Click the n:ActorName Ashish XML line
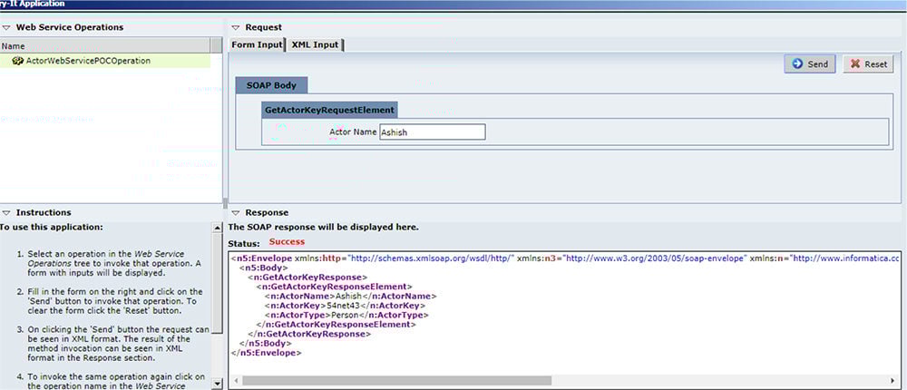This screenshot has height=390, width=907. 350,297
